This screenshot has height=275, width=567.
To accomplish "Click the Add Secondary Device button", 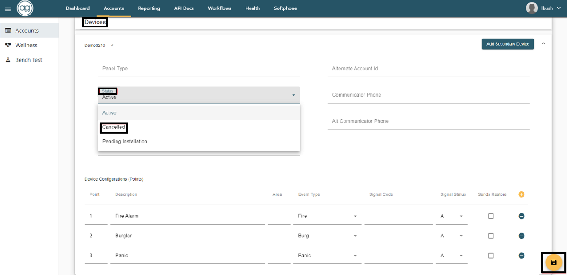I will pyautogui.click(x=508, y=44).
